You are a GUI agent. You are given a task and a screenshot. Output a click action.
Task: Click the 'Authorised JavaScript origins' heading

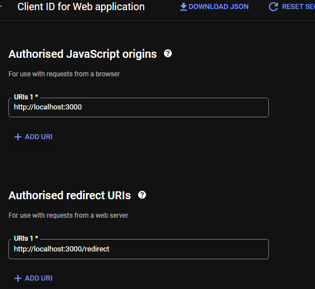[83, 54]
